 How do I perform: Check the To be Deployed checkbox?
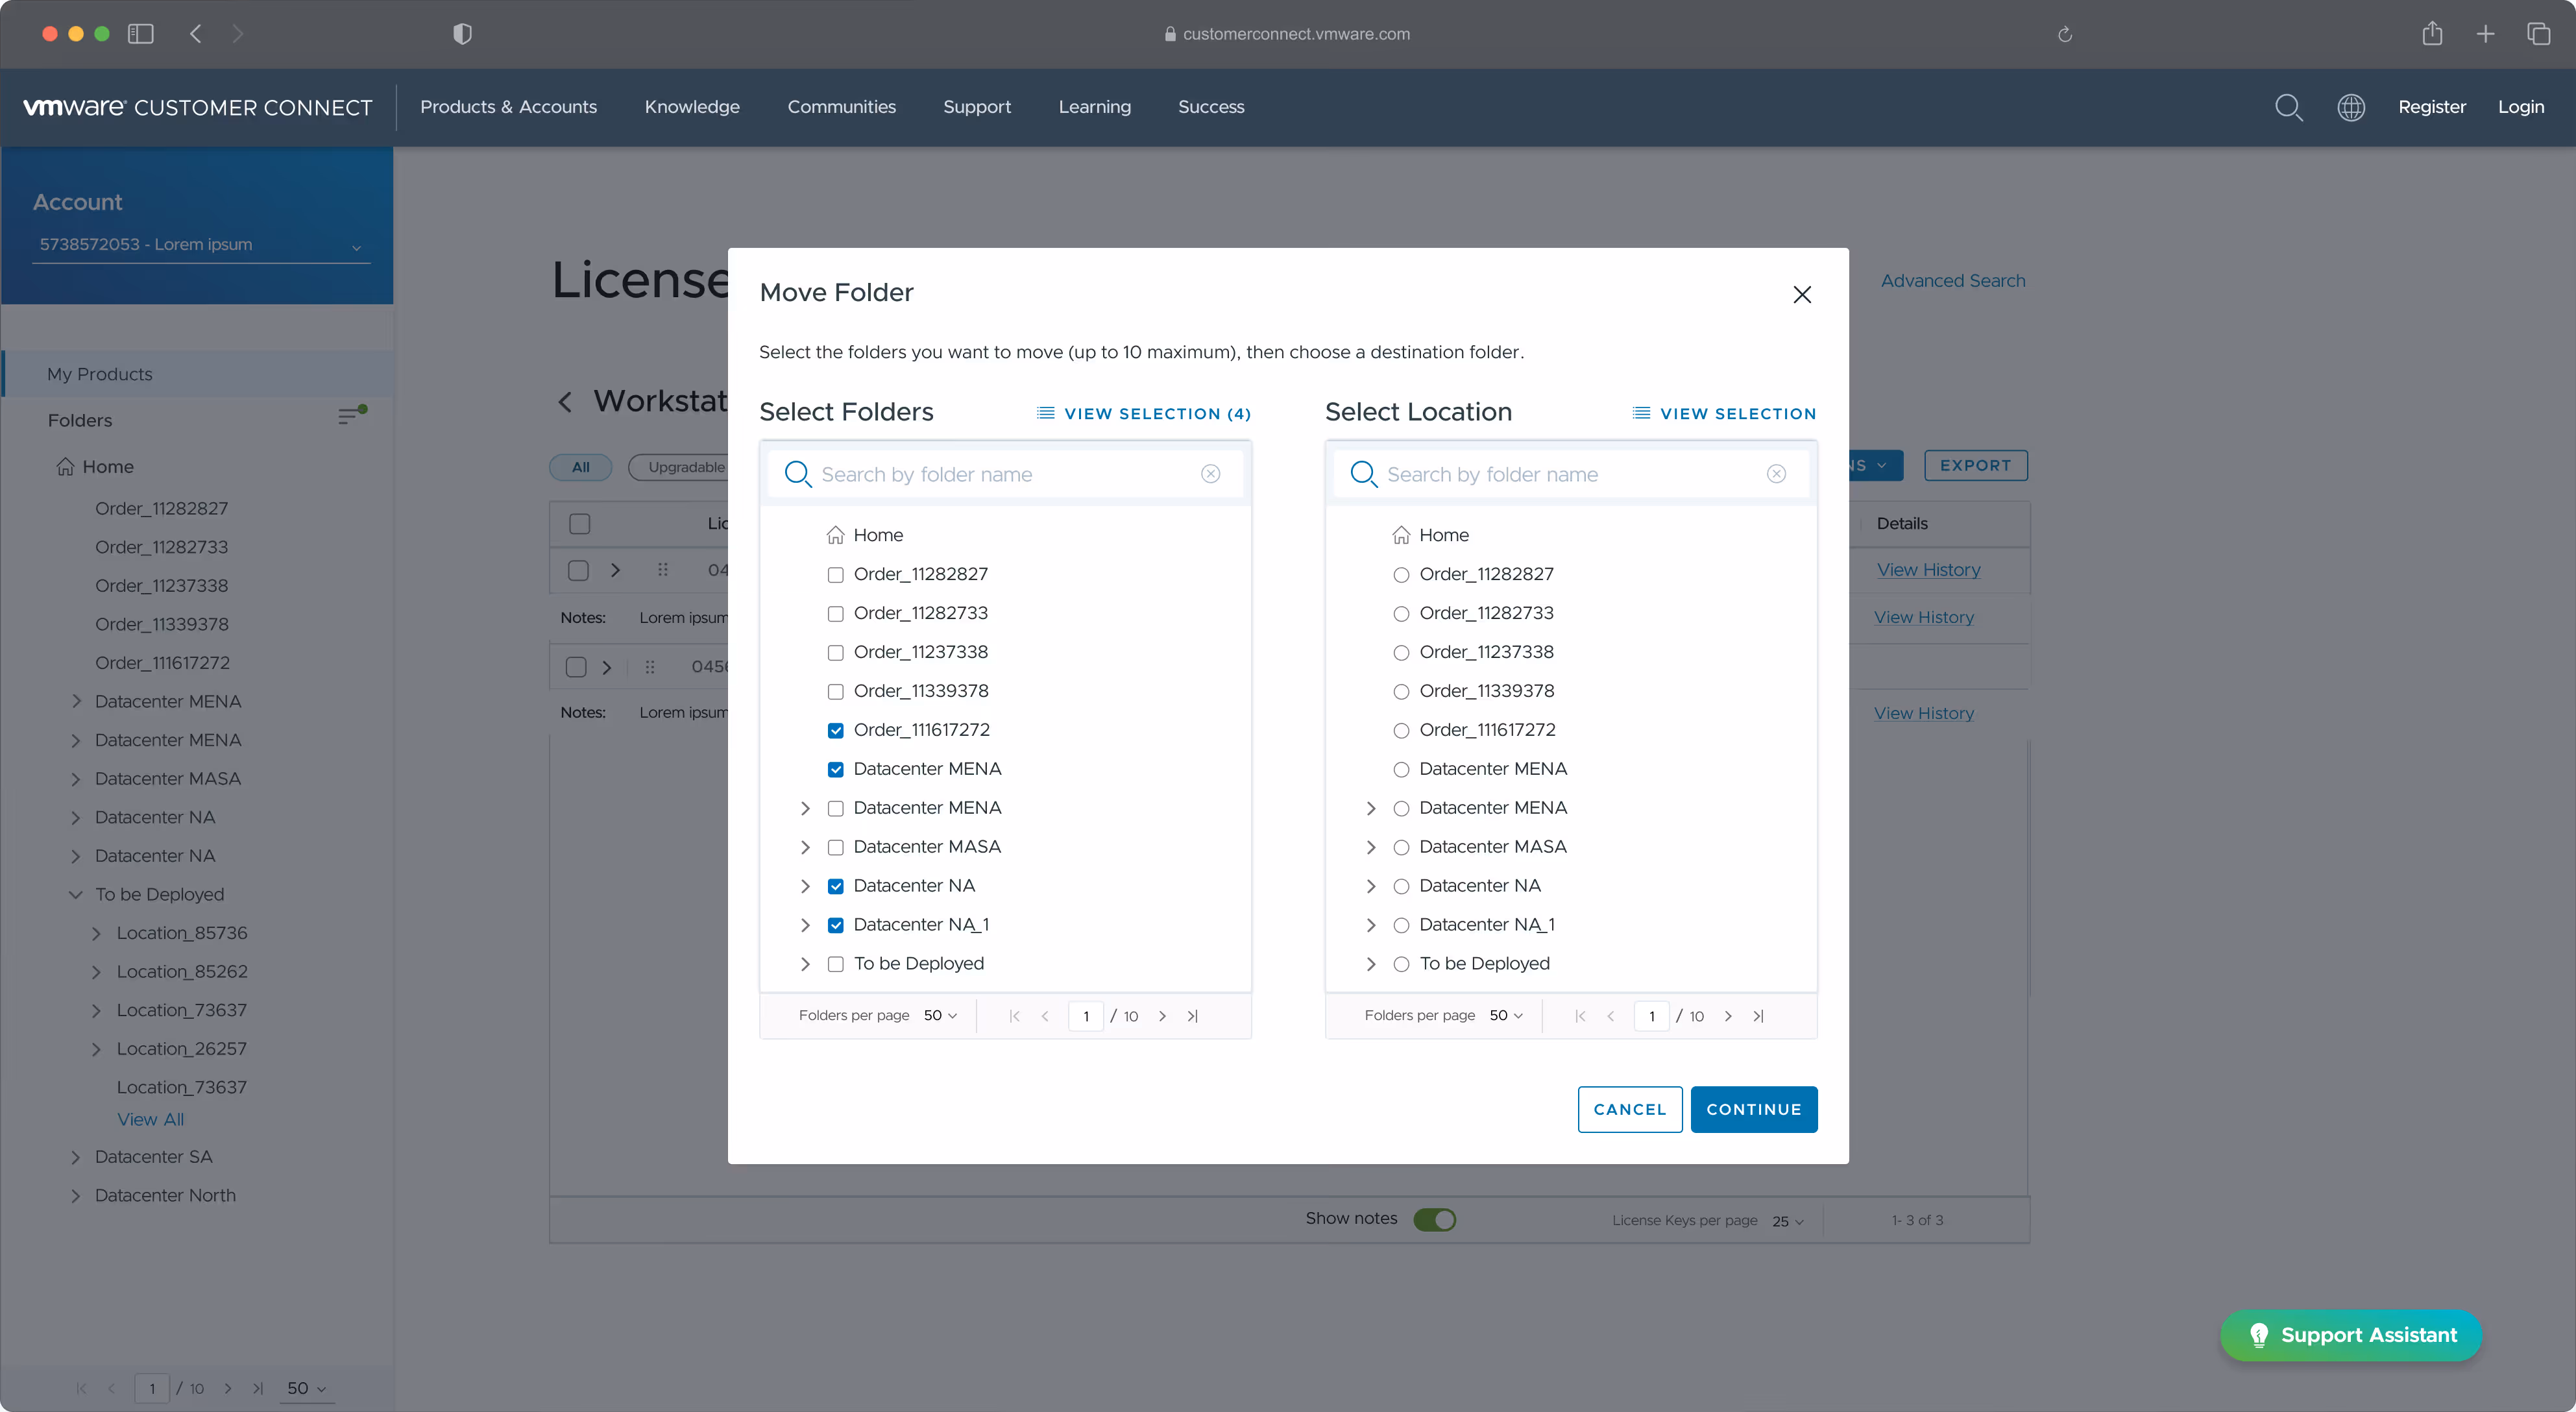[835, 964]
